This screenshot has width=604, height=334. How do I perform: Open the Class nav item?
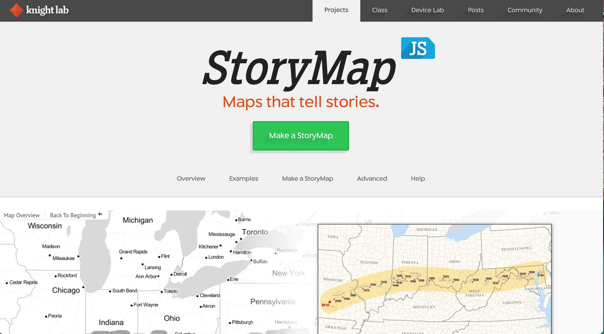380,10
